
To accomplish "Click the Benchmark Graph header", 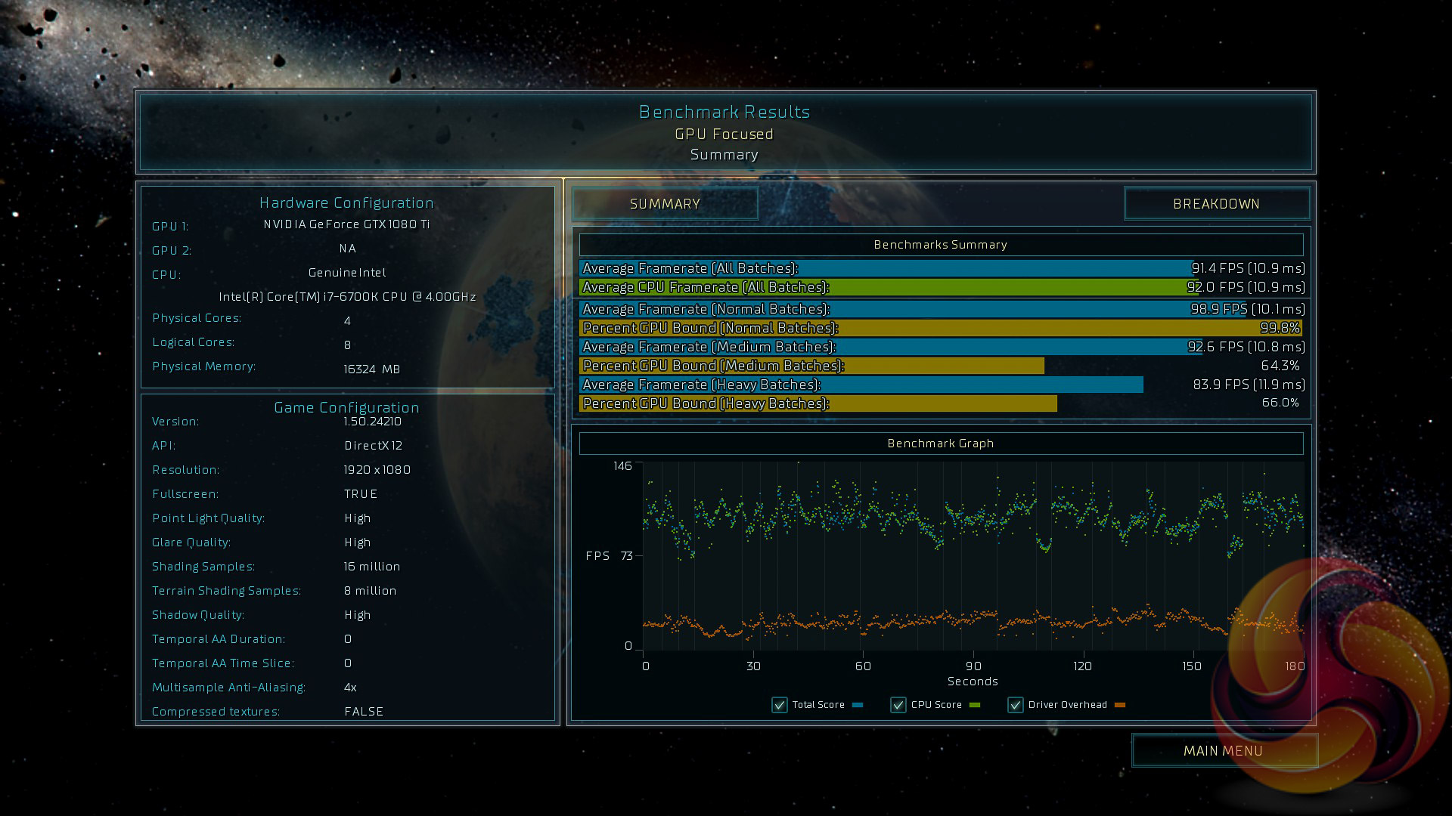I will [941, 444].
